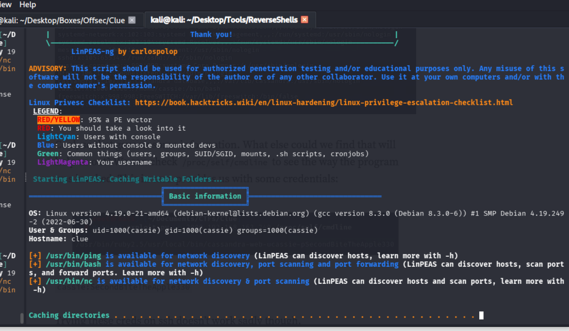Click the hostname value clue

tap(80, 239)
